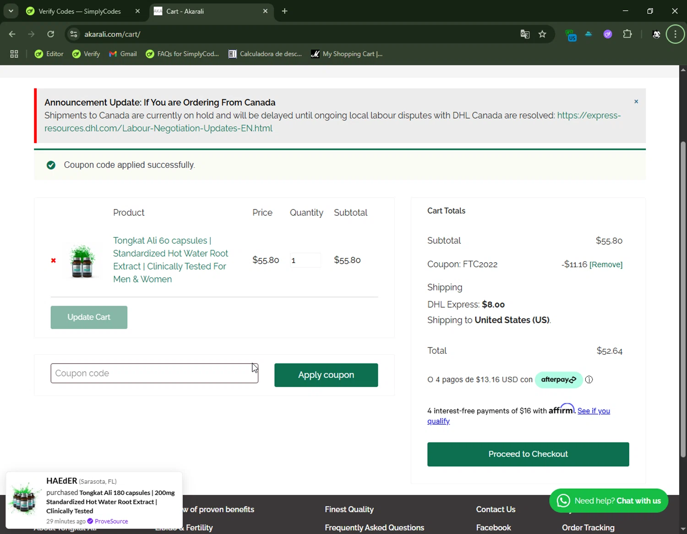Click the Tongkat Ali product thumbnail

(82, 260)
